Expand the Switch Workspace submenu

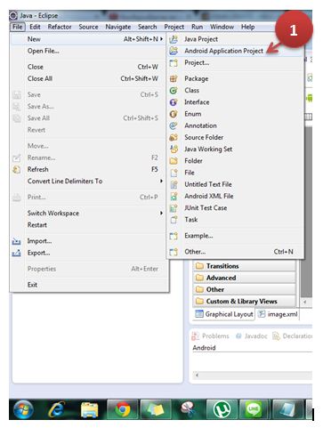161,213
